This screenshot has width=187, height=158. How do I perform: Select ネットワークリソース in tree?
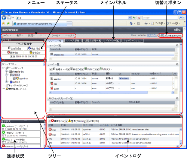coord(18,85)
